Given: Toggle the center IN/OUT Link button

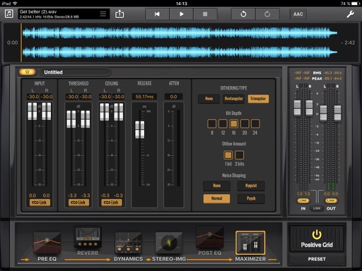Looking at the screenshot, I should coord(317,208).
